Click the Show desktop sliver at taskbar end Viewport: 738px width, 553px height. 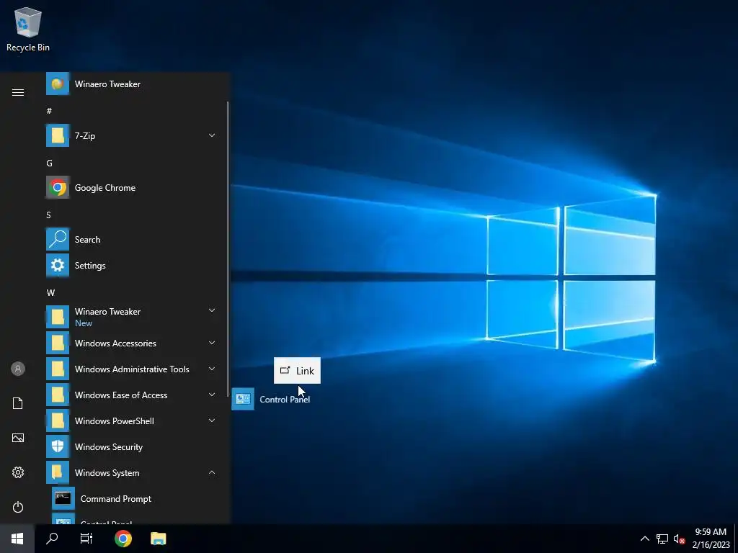tap(736, 539)
